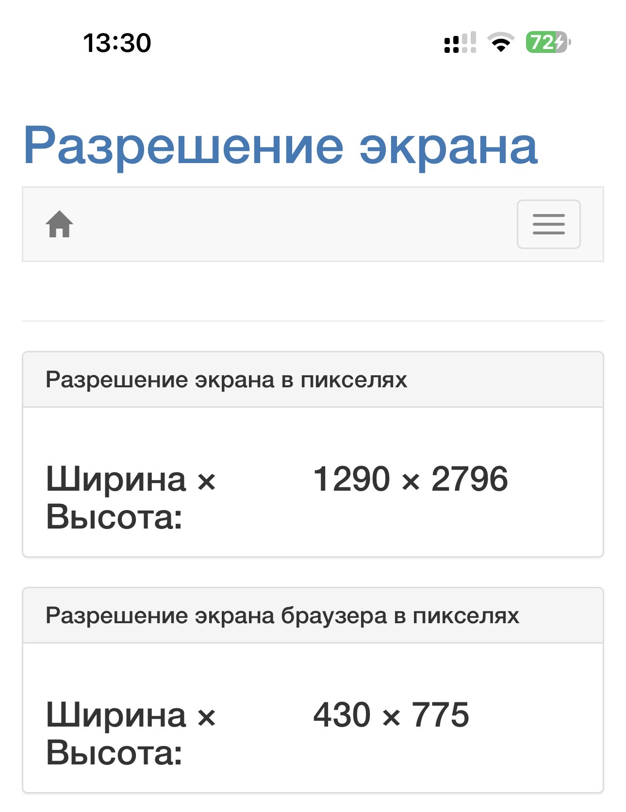Tap the 13:30 clock in status bar
The height and width of the screenshot is (812, 626).
pos(117,43)
